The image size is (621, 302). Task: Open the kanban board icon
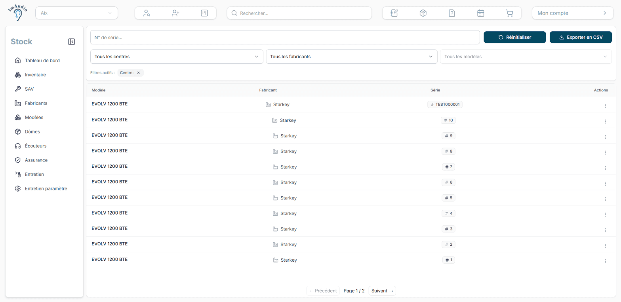(x=204, y=13)
